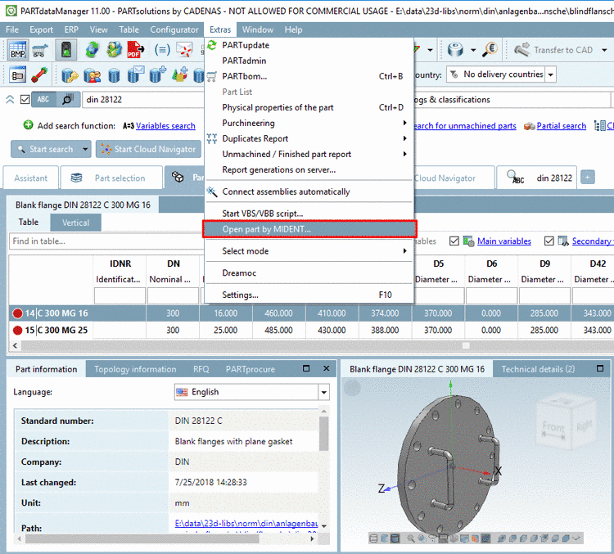This screenshot has width=614, height=554.
Task: Click the add new search tab plus icon
Action: pos(588,177)
